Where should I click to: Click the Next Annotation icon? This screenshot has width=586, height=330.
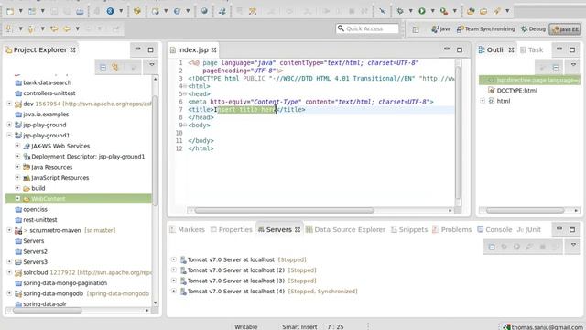[x=8, y=28]
